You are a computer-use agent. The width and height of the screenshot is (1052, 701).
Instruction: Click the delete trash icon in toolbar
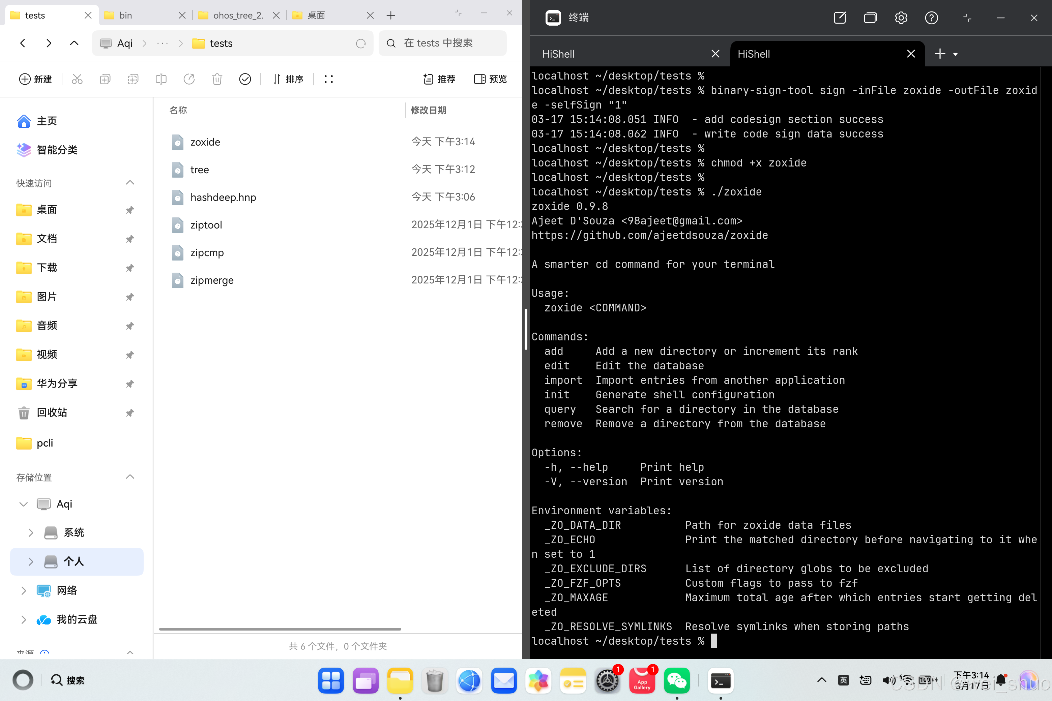217,79
